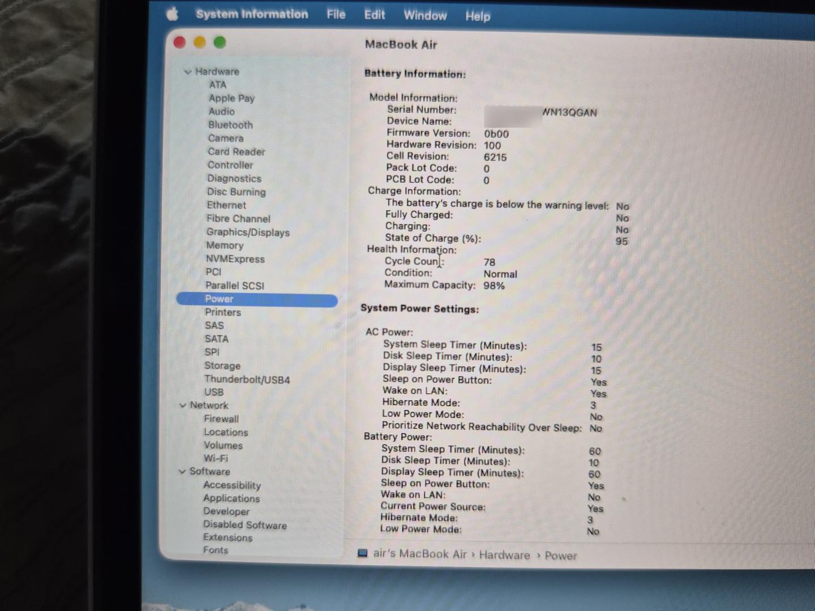Select Card Reader in the sidebar
Viewport: 815px width, 611px height.
click(236, 152)
